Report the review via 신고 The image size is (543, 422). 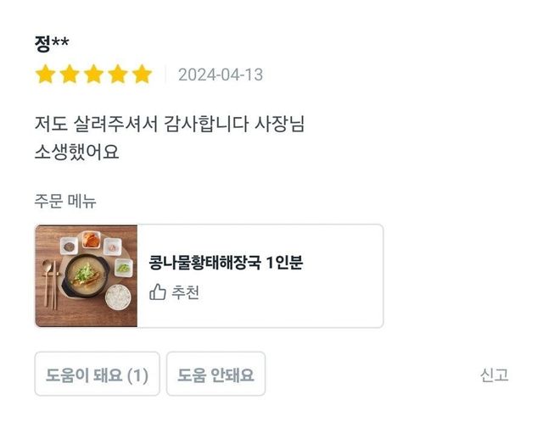click(494, 375)
